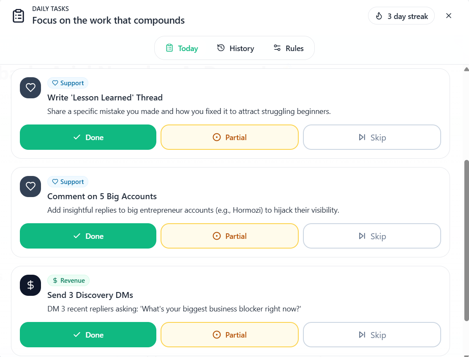Click Support tag on 'Comment on 5 Big Accounts'
Image resolution: width=469 pixels, height=357 pixels.
click(x=68, y=182)
